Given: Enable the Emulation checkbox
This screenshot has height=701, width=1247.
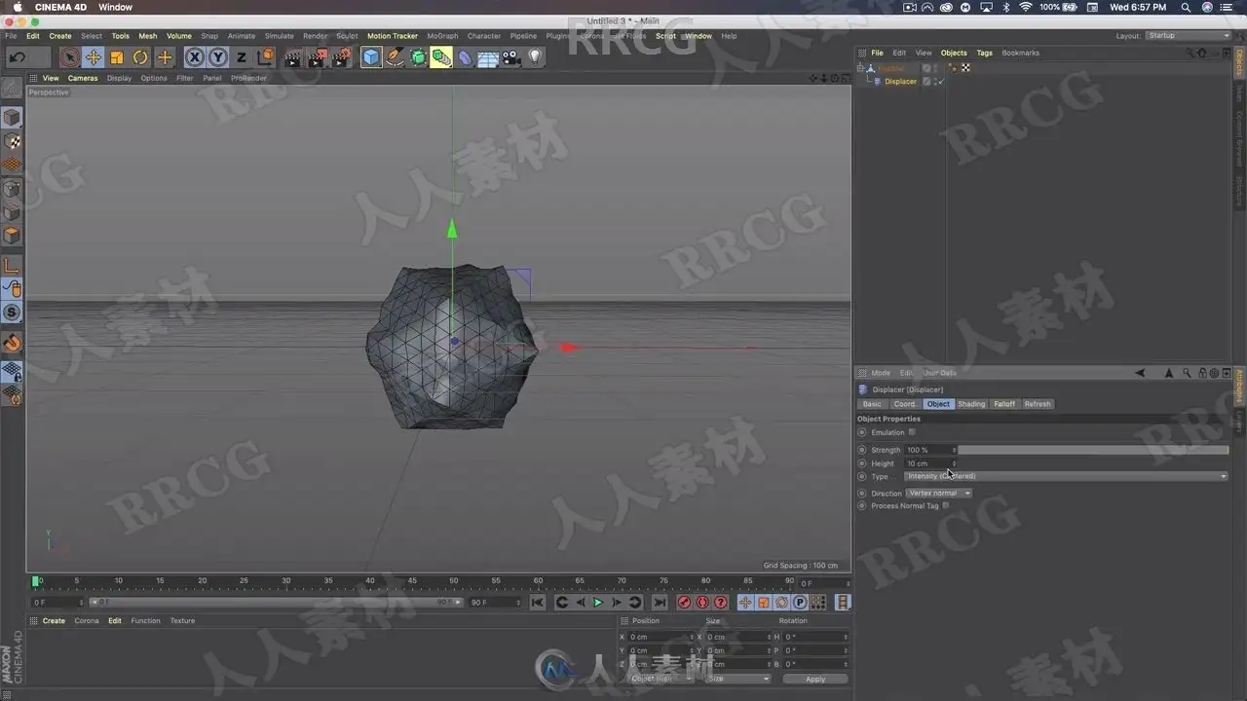Looking at the screenshot, I should point(912,432).
